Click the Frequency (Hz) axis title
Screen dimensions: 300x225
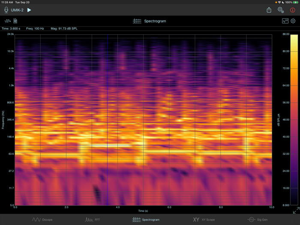3,120
